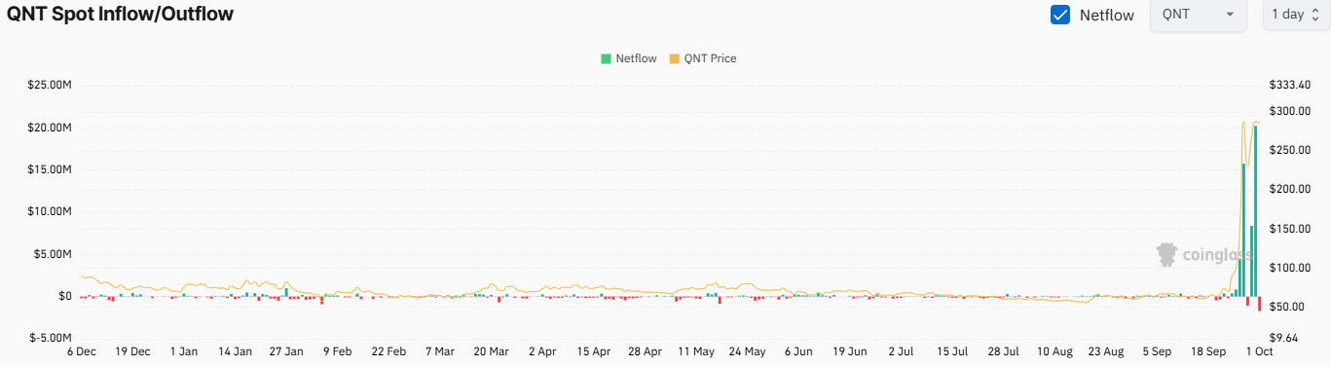Click the $200.00 price axis label

click(1290, 189)
